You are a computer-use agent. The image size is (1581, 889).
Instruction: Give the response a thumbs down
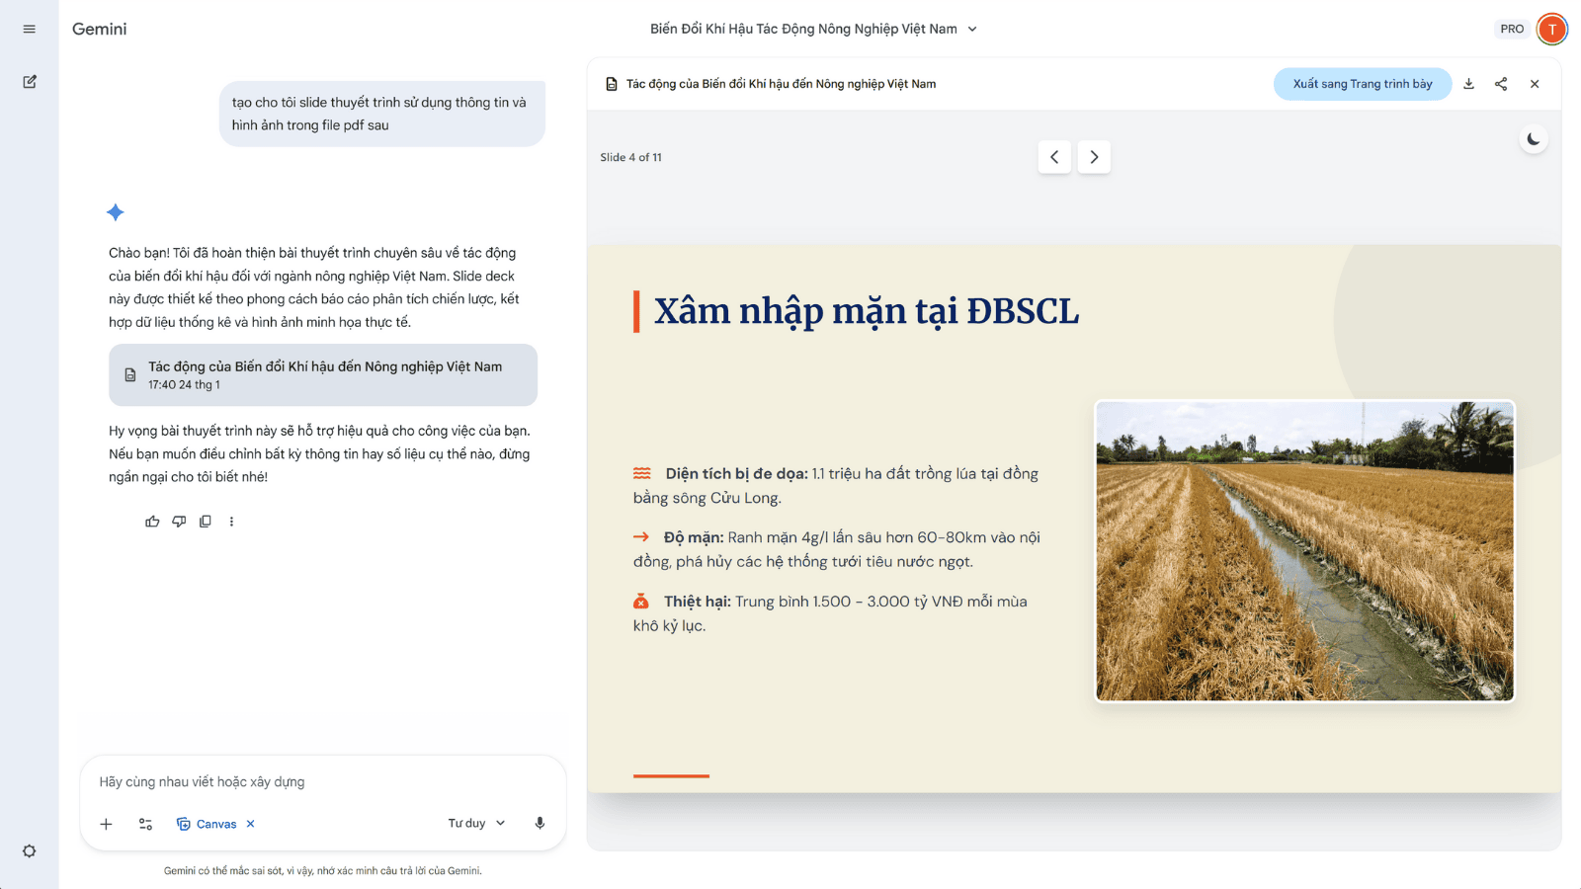coord(179,522)
